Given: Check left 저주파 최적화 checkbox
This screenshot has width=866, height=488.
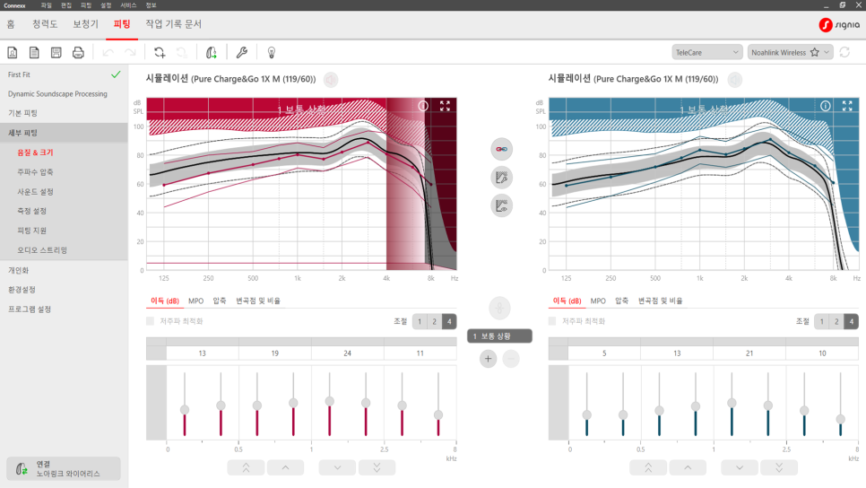Looking at the screenshot, I should [x=151, y=321].
